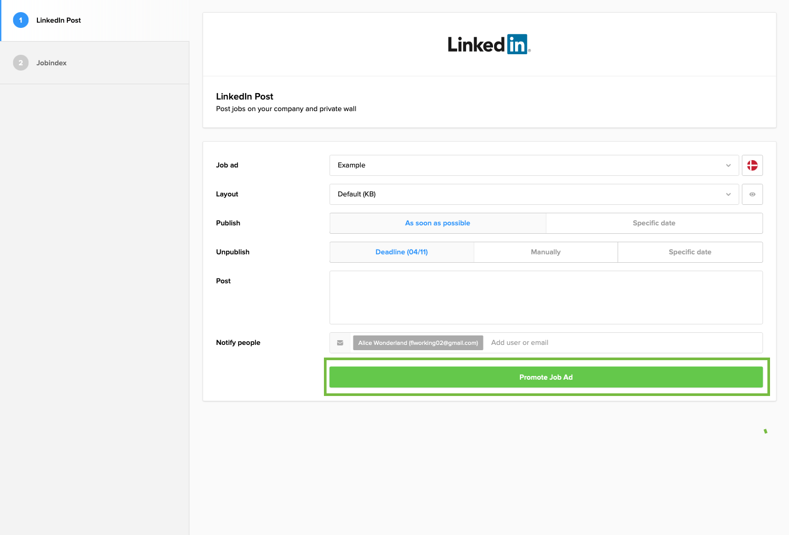Click the Alice Wonderland recipient tag

click(418, 343)
